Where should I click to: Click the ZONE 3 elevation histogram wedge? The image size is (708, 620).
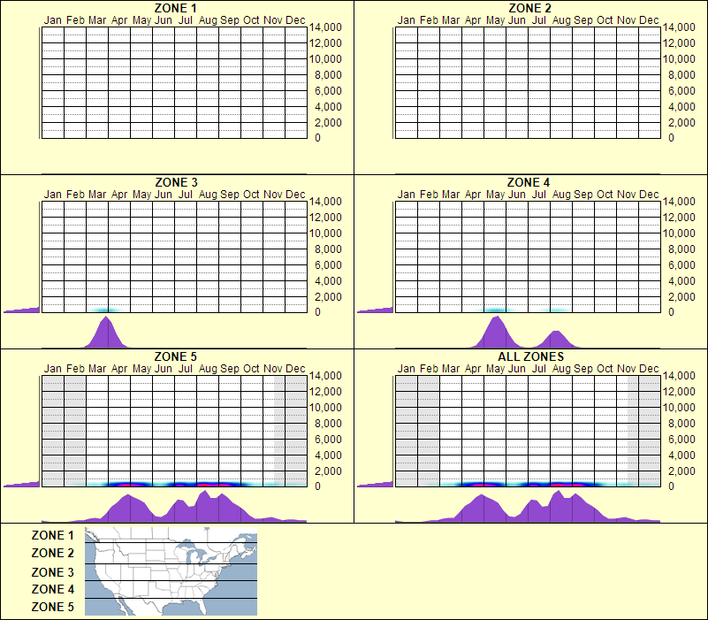[x=22, y=310]
